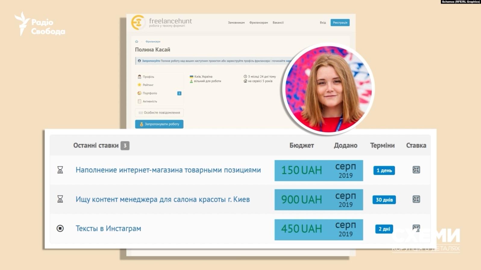Open Замовникам menu item

point(236,23)
